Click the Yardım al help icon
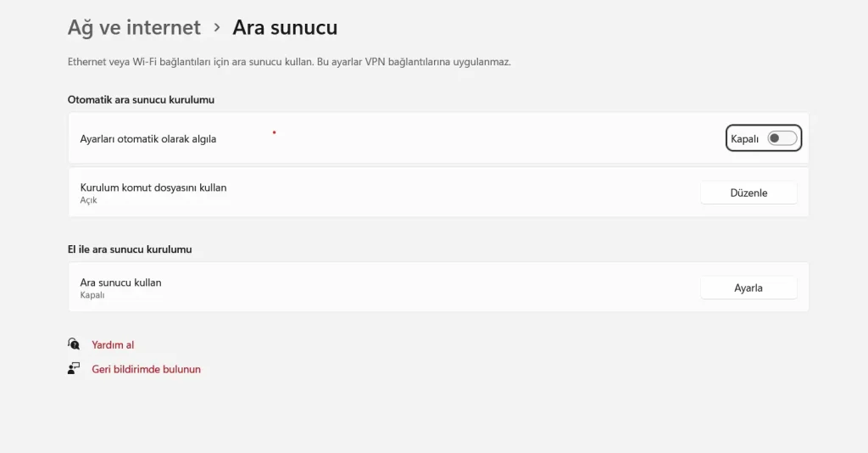The width and height of the screenshot is (868, 453). click(x=74, y=344)
